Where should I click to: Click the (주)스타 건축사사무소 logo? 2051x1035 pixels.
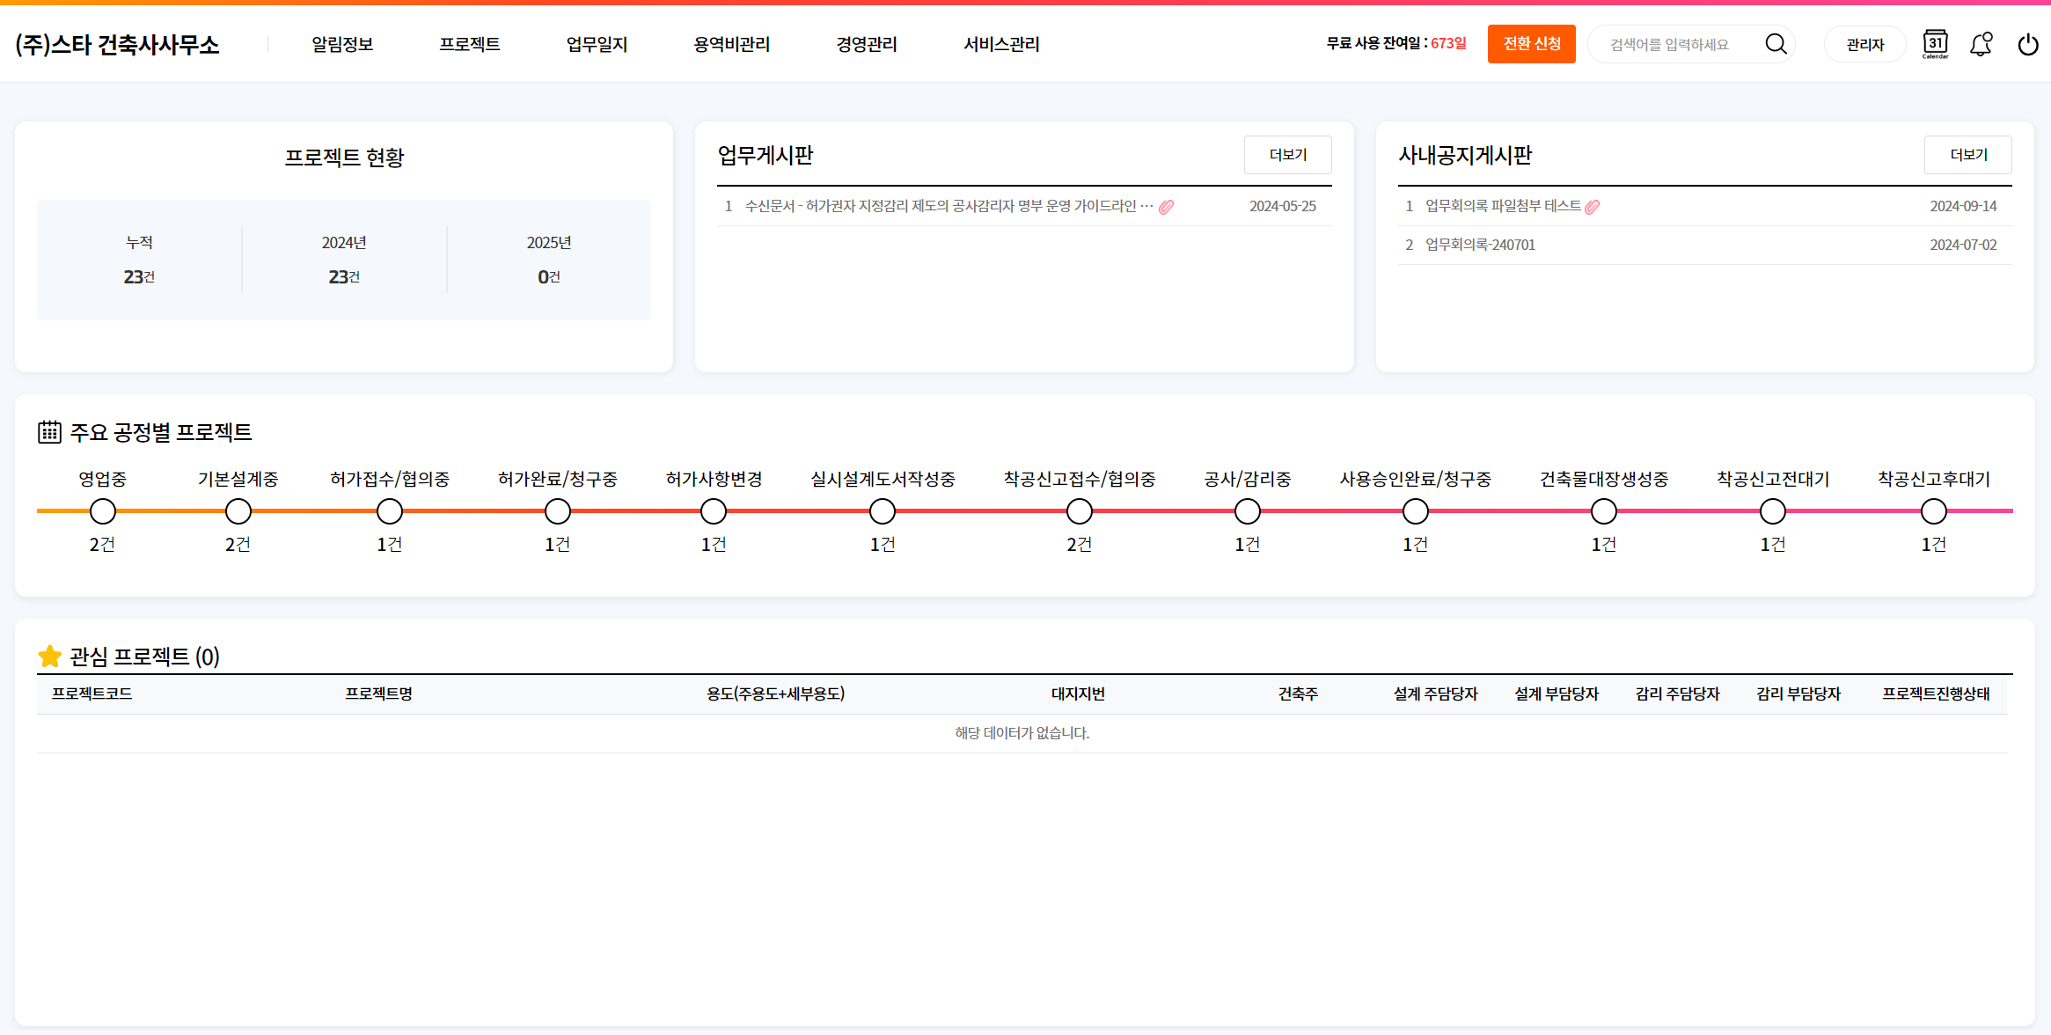(x=117, y=44)
